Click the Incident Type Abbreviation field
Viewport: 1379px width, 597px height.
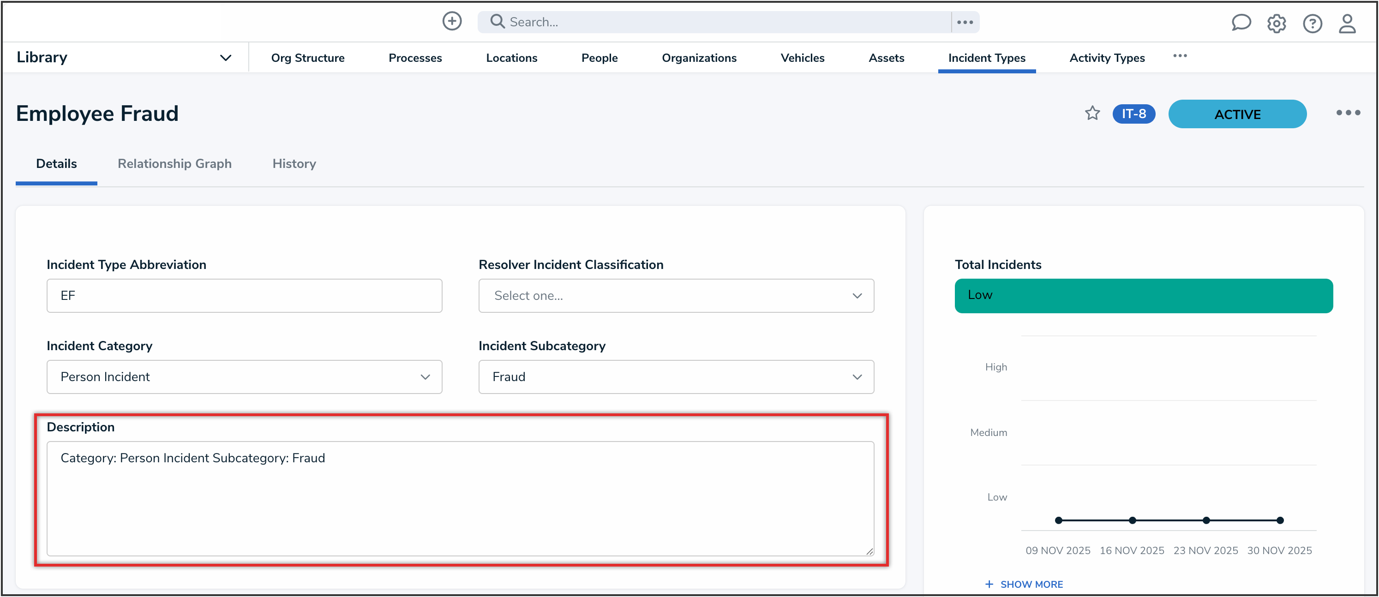click(244, 296)
